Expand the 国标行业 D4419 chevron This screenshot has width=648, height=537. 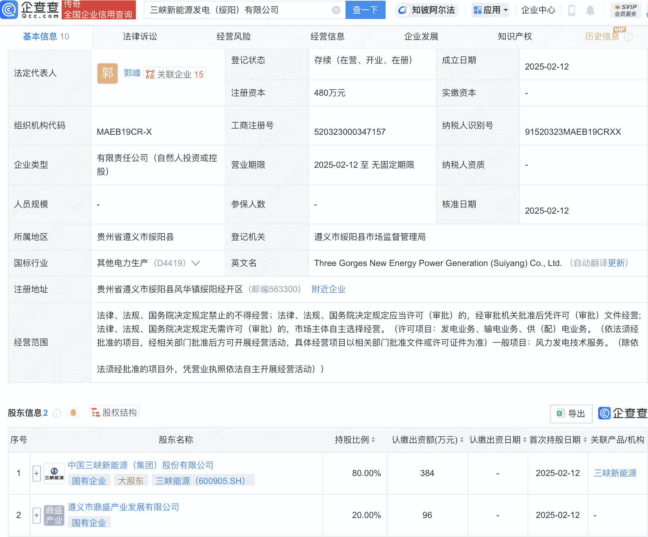tap(195, 263)
